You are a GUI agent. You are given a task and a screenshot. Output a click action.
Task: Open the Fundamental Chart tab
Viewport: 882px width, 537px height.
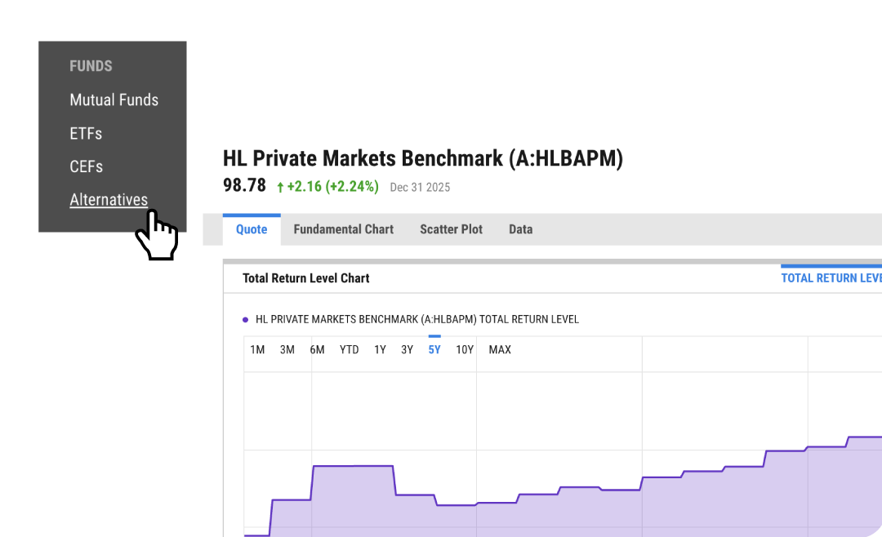click(343, 229)
